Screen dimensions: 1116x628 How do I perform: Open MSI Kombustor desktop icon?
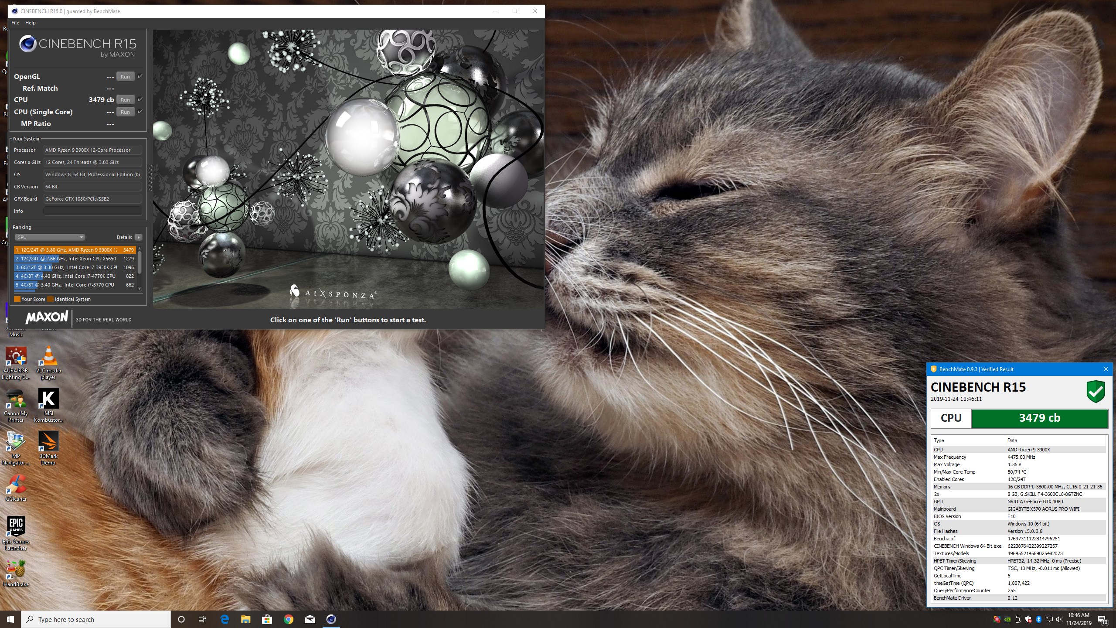coord(48,406)
